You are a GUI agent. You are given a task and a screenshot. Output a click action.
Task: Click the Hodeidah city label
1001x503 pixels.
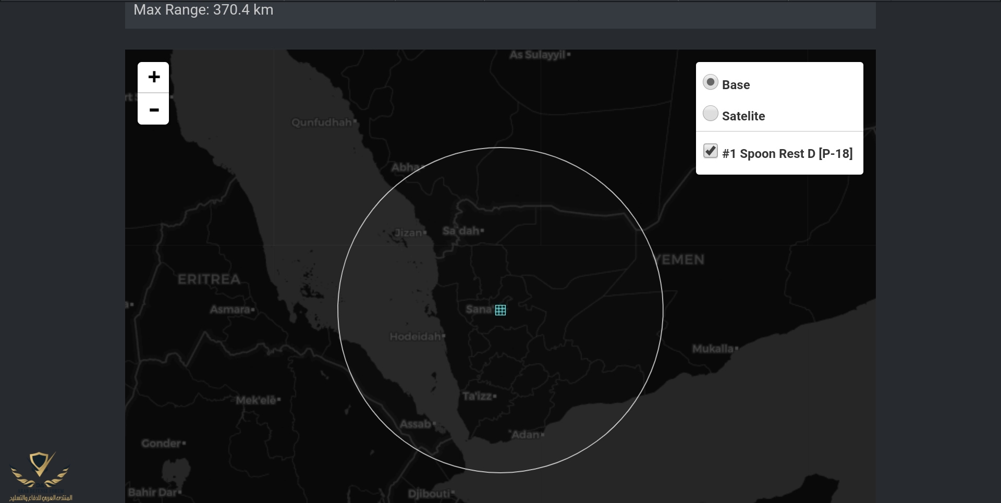click(416, 337)
